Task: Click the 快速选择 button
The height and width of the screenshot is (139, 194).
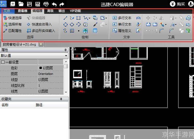Action: click(12, 18)
